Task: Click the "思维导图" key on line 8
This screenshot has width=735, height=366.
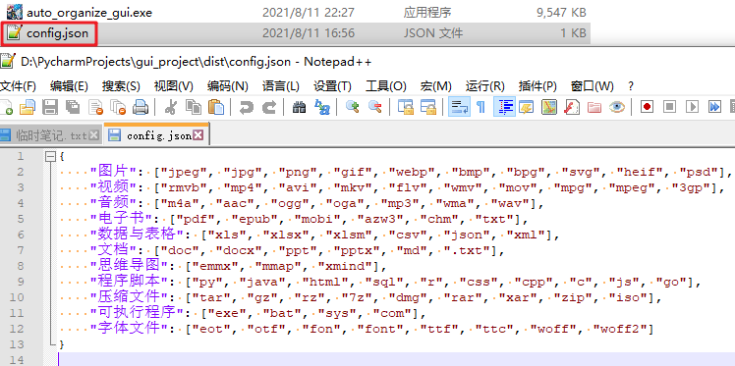Action: pyautogui.click(x=129, y=266)
